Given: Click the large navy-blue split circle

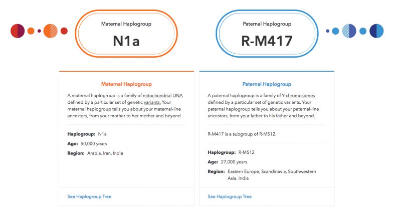Looking at the screenshot, I should (x=376, y=31).
